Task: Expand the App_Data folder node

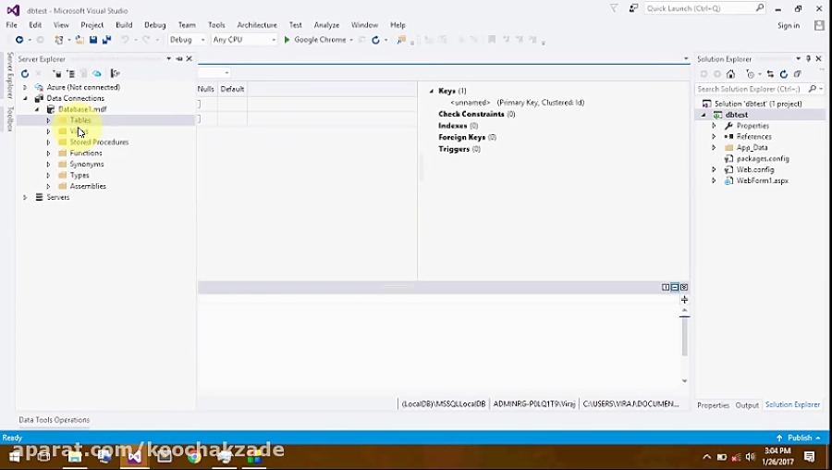Action: tap(714, 148)
